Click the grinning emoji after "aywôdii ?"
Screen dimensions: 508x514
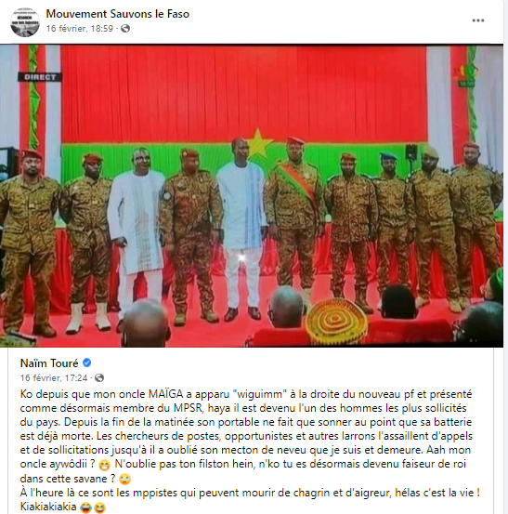(x=105, y=465)
